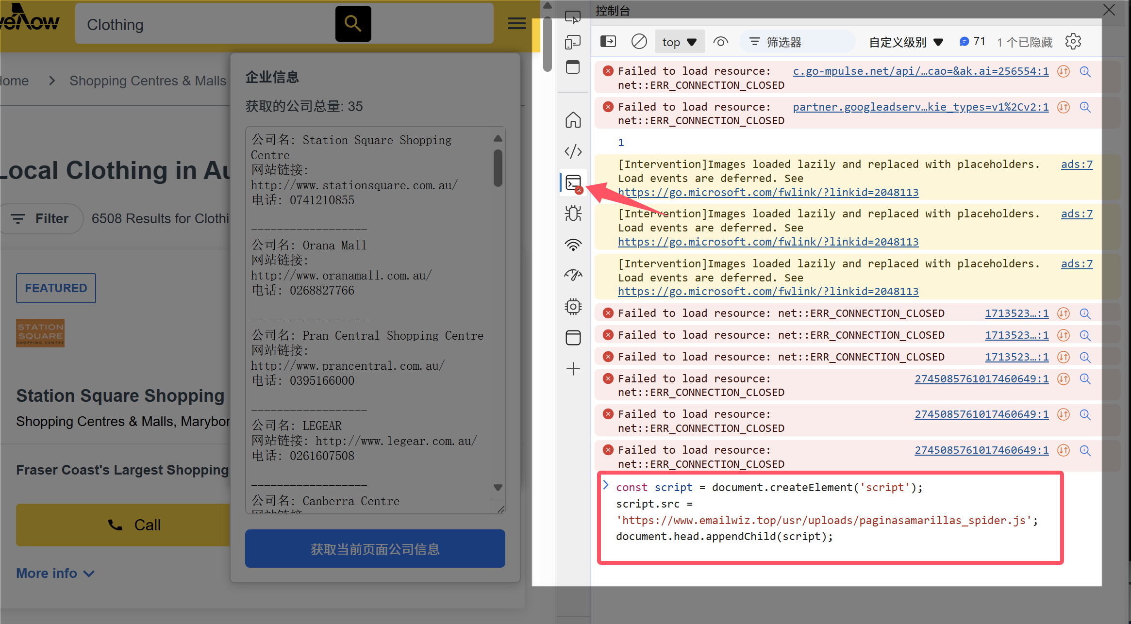Add more tools with plus icon
The image size is (1131, 624).
(573, 369)
